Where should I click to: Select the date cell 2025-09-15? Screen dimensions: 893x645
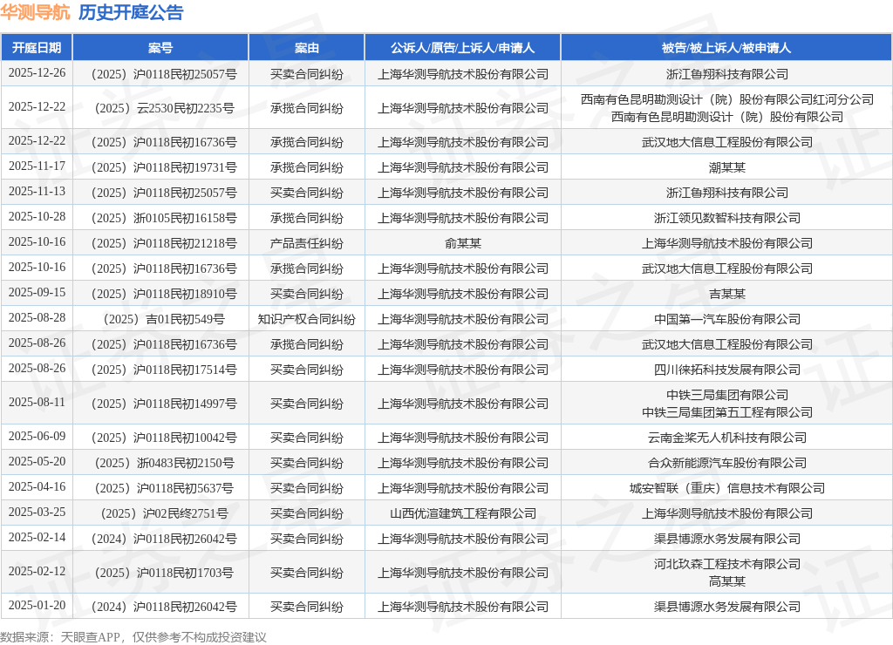coord(37,293)
